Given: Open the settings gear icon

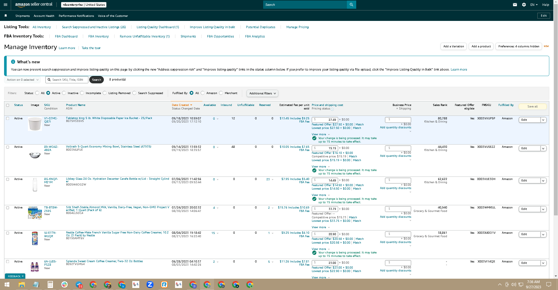Looking at the screenshot, I should 524,5.
